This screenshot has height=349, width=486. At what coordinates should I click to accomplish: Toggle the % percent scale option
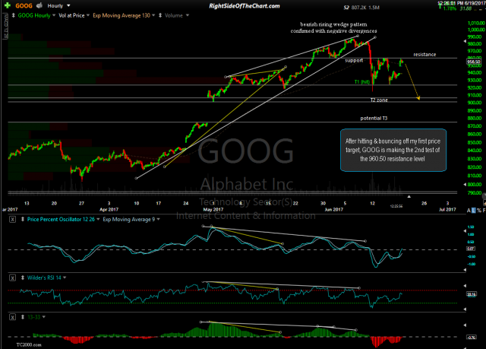(479, 211)
